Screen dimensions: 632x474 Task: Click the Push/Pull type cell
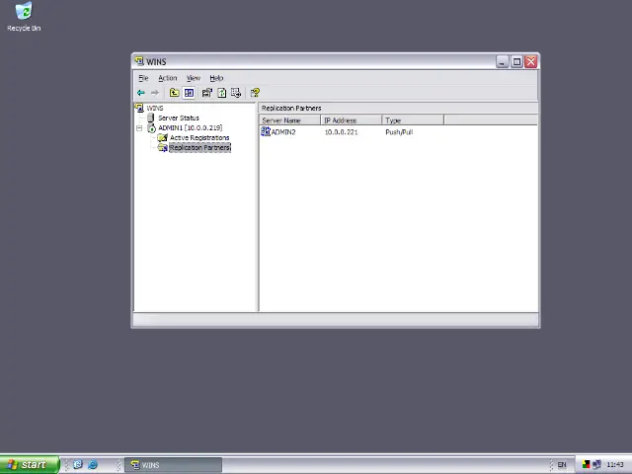click(x=399, y=132)
